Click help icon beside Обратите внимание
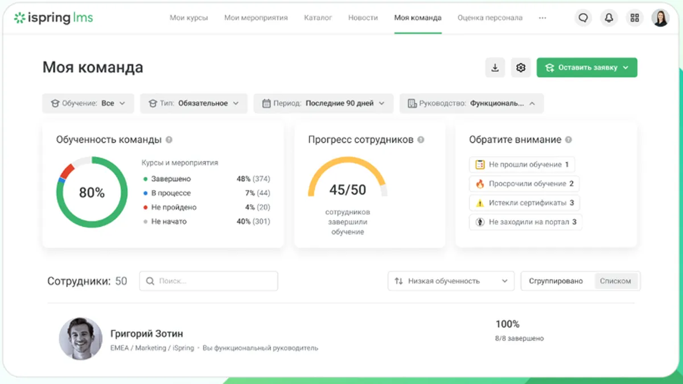 [x=569, y=140]
